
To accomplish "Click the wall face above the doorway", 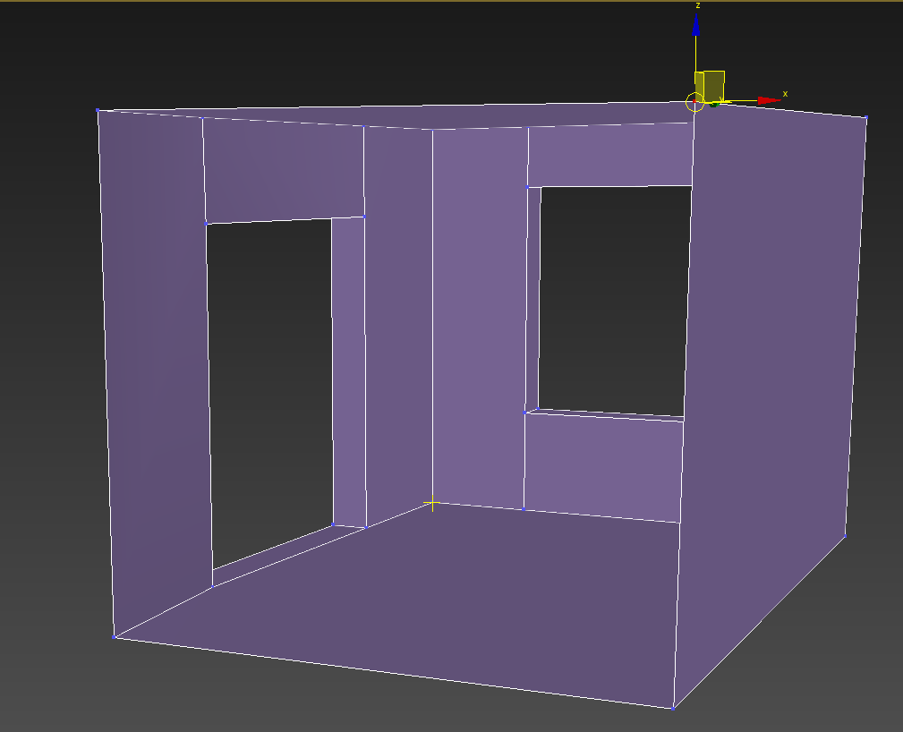I will [277, 170].
